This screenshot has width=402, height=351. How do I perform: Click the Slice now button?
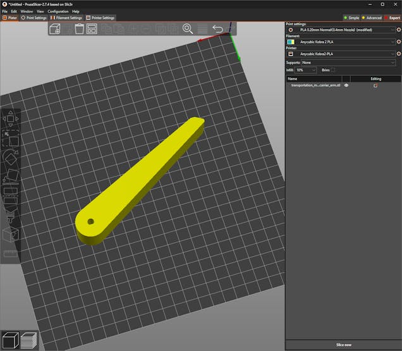pos(343,345)
